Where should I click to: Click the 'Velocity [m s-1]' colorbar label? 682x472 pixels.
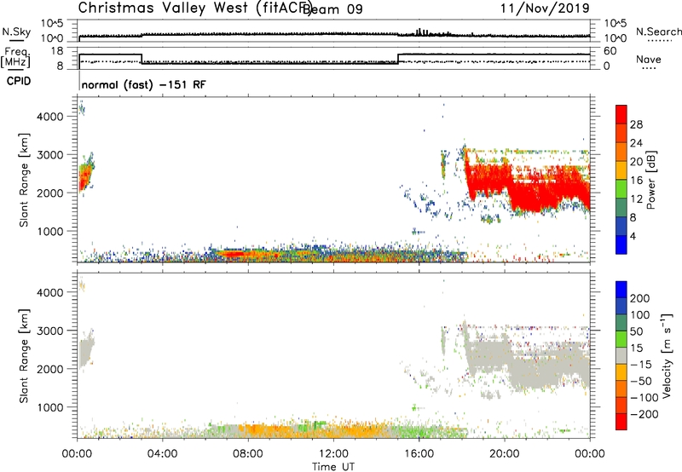(x=666, y=355)
